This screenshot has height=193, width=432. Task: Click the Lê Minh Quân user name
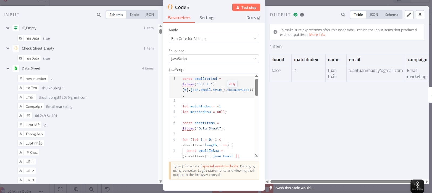coord(19,191)
